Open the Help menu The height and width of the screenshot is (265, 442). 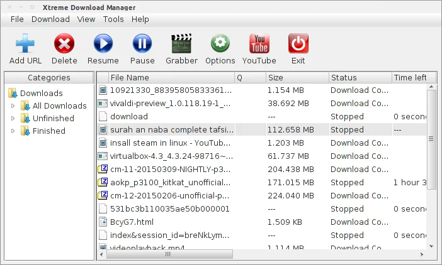pyautogui.click(x=140, y=19)
